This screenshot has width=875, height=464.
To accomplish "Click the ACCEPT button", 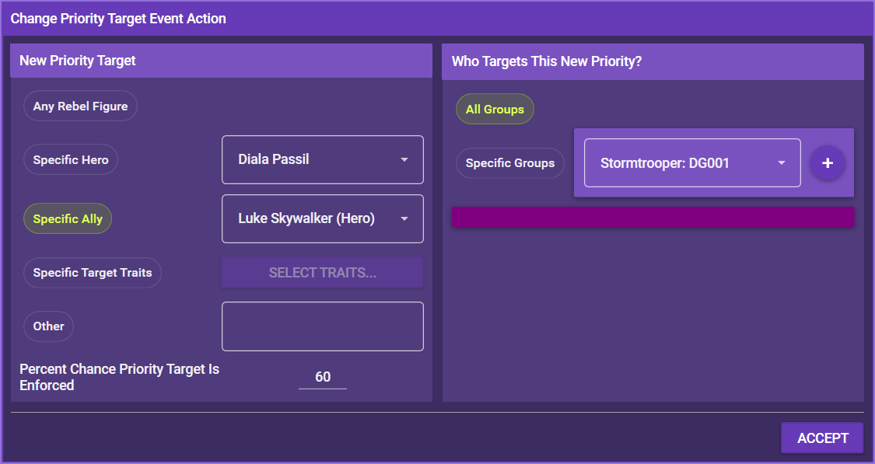I will pyautogui.click(x=823, y=438).
